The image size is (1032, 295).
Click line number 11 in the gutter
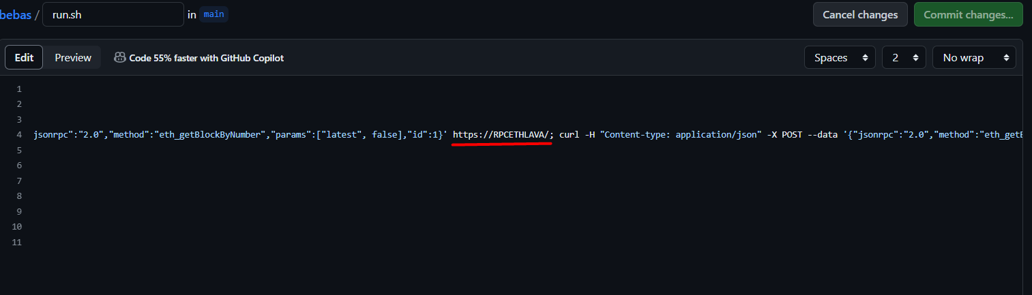pos(16,242)
